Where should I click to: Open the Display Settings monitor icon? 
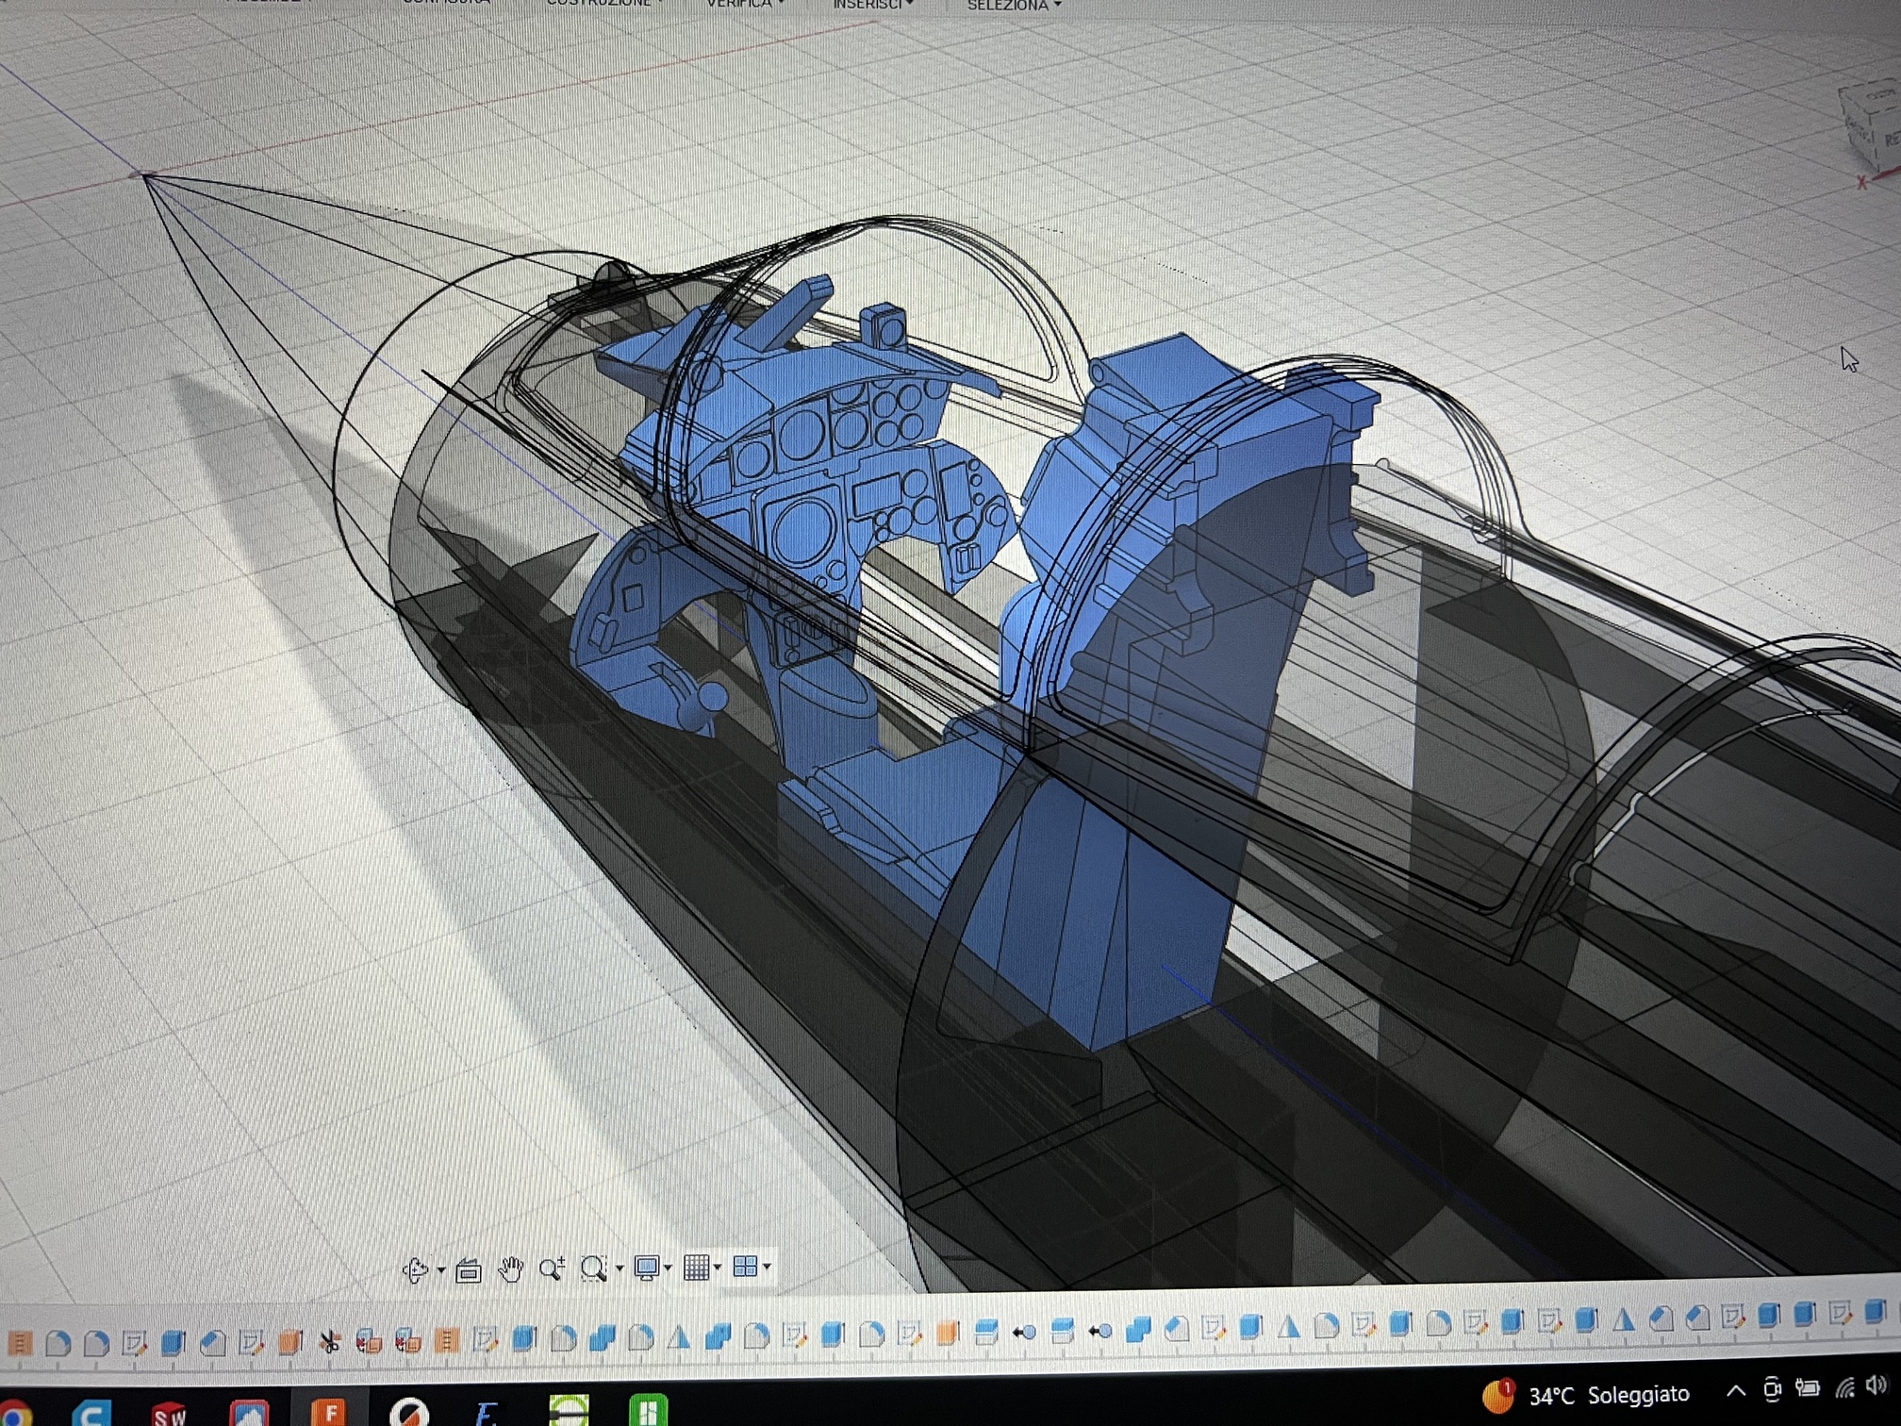coord(647,1268)
